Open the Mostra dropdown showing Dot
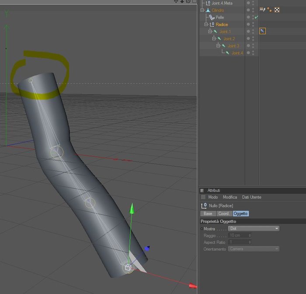Screen dimensions: 306x294 (254, 228)
